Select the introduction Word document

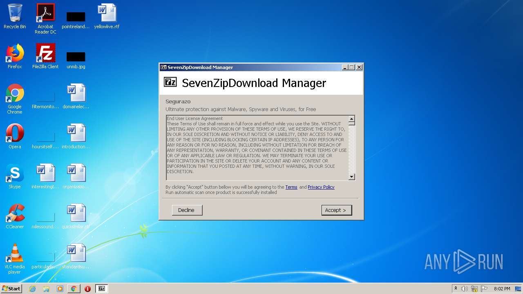[76, 136]
